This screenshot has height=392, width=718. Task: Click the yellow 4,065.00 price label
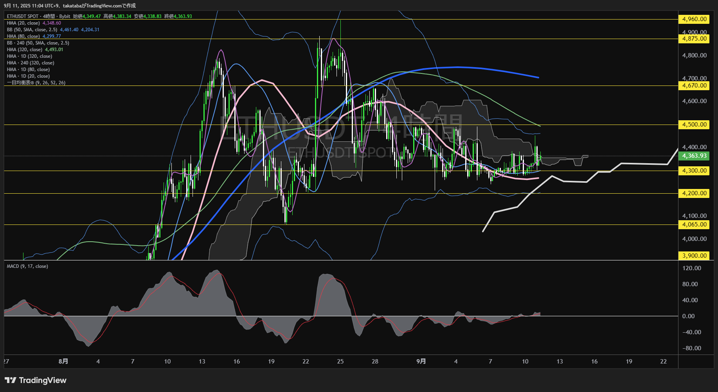[695, 225]
